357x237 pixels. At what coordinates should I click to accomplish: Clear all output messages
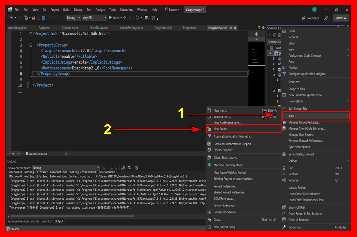click(x=123, y=168)
